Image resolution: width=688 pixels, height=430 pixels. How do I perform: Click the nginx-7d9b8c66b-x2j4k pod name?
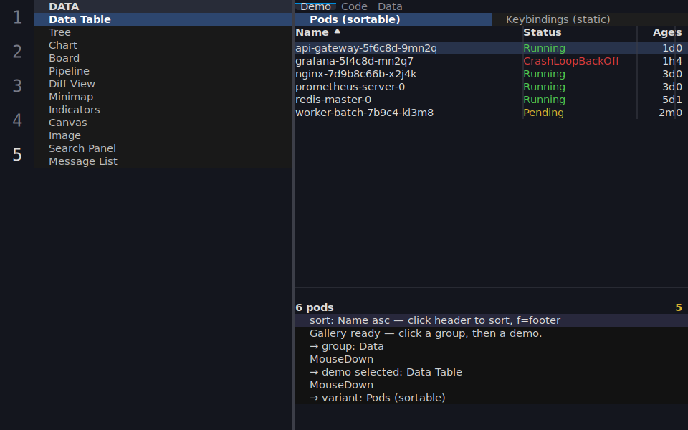pyautogui.click(x=356, y=74)
